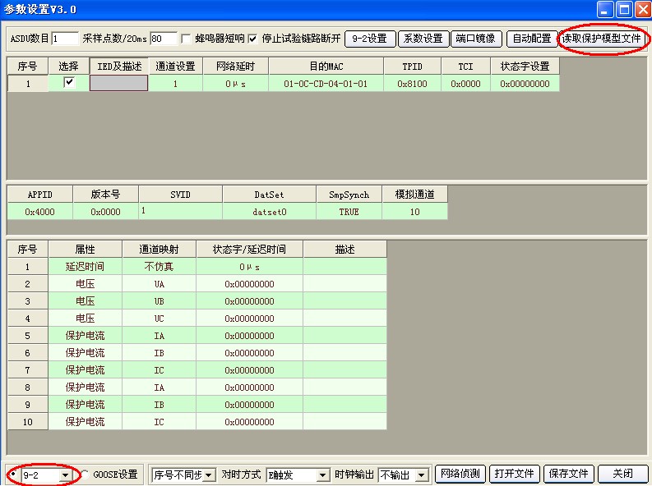Image resolution: width=652 pixels, height=486 pixels.
Task: Start 网络侦测
Action: [460, 474]
